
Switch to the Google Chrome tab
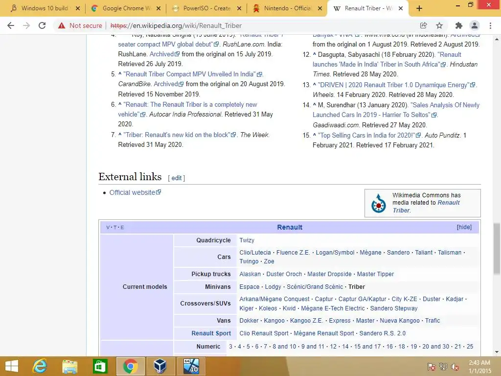125,9
